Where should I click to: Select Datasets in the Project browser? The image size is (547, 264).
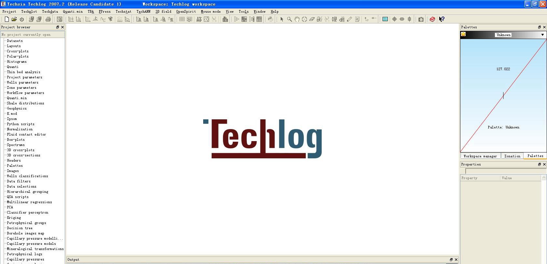tap(15, 41)
